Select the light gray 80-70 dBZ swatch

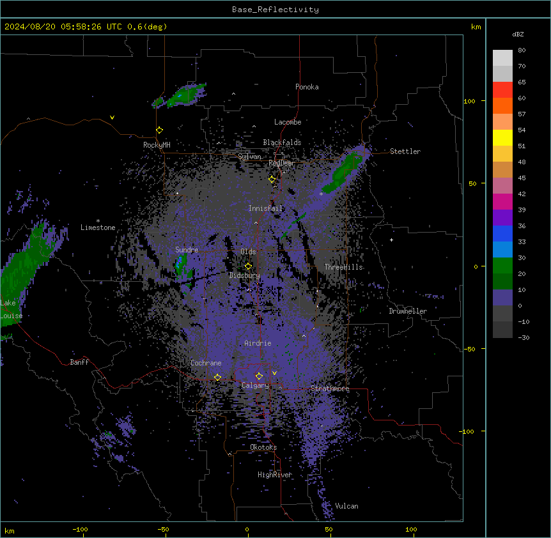tap(502, 58)
